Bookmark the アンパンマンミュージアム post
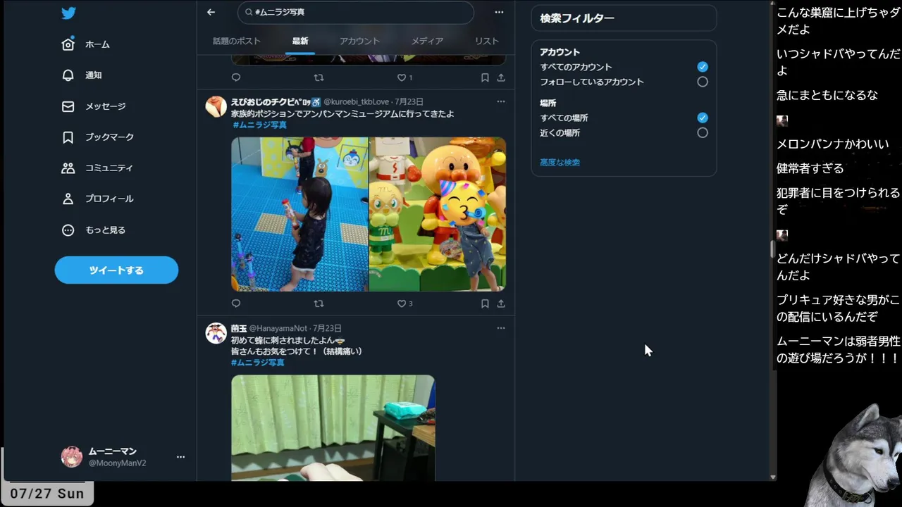Screen dimensions: 902x507 pyautogui.click(x=485, y=303)
